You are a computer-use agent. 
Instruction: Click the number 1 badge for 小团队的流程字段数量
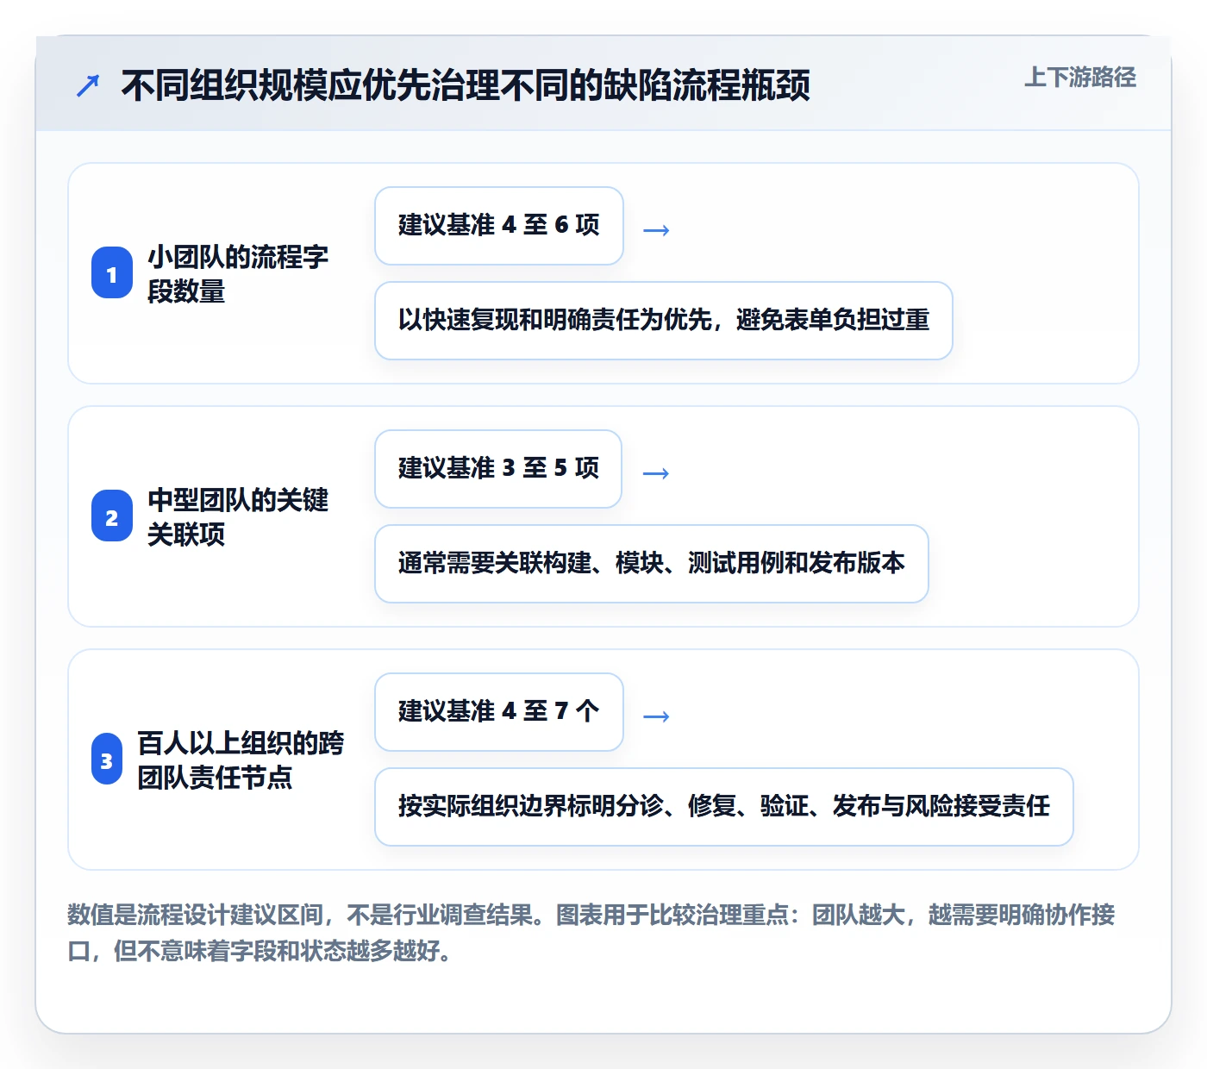click(x=112, y=273)
